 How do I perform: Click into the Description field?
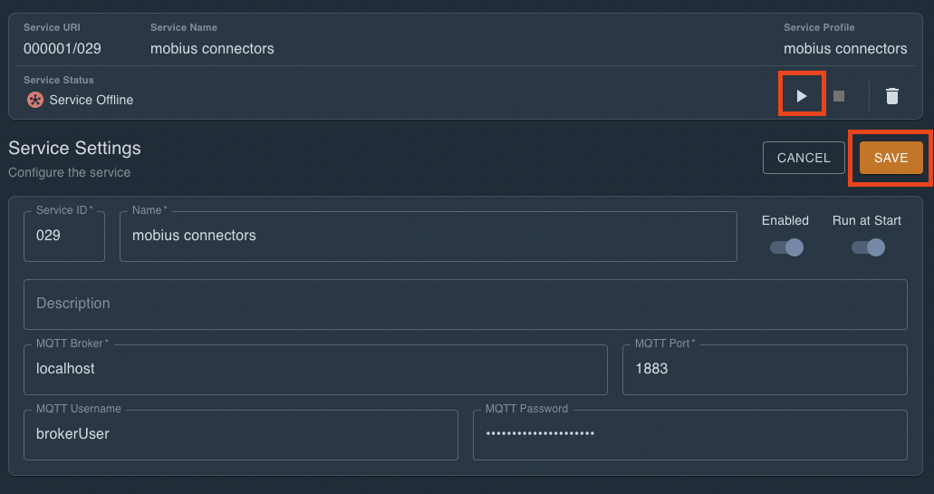[x=465, y=304]
